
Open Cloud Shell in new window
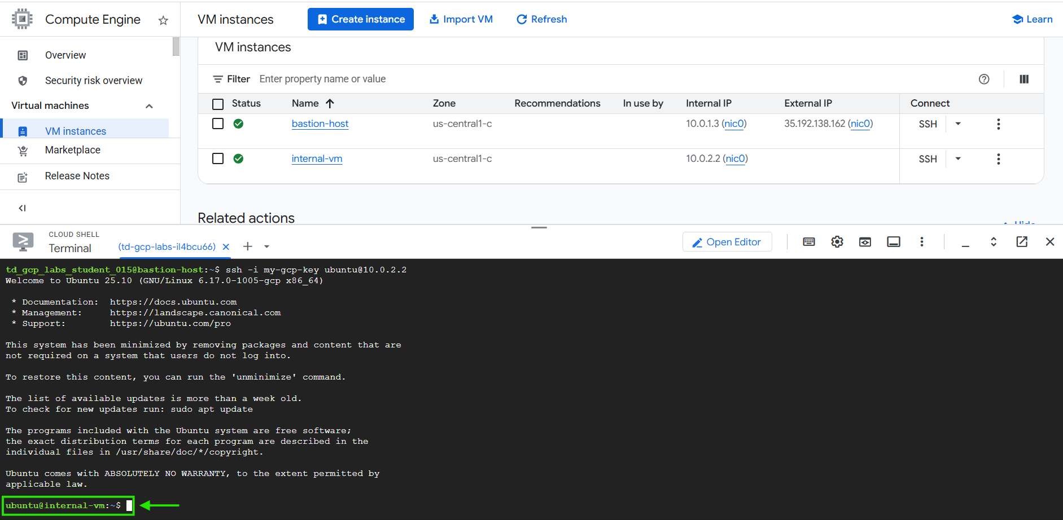[x=1021, y=242]
